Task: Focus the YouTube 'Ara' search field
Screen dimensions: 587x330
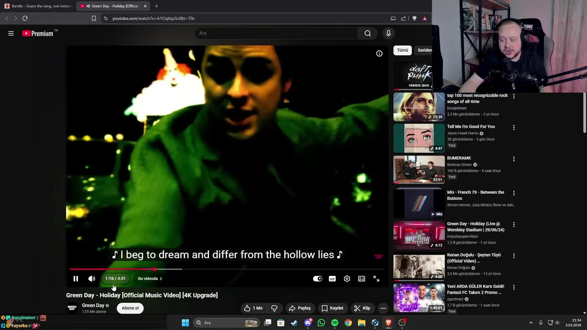Action: click(276, 33)
